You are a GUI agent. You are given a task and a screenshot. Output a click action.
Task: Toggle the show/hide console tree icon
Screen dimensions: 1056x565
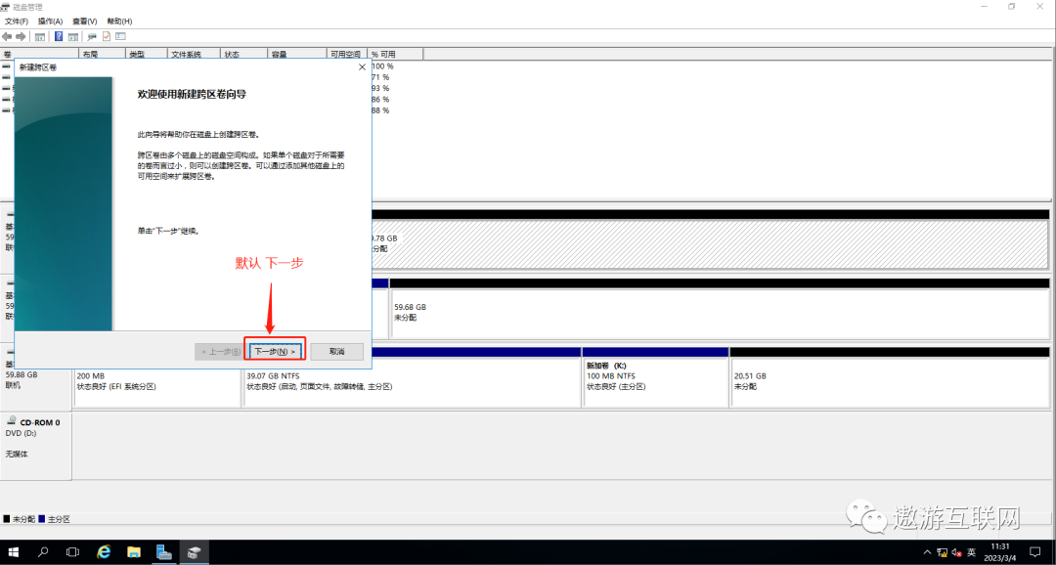(x=40, y=36)
